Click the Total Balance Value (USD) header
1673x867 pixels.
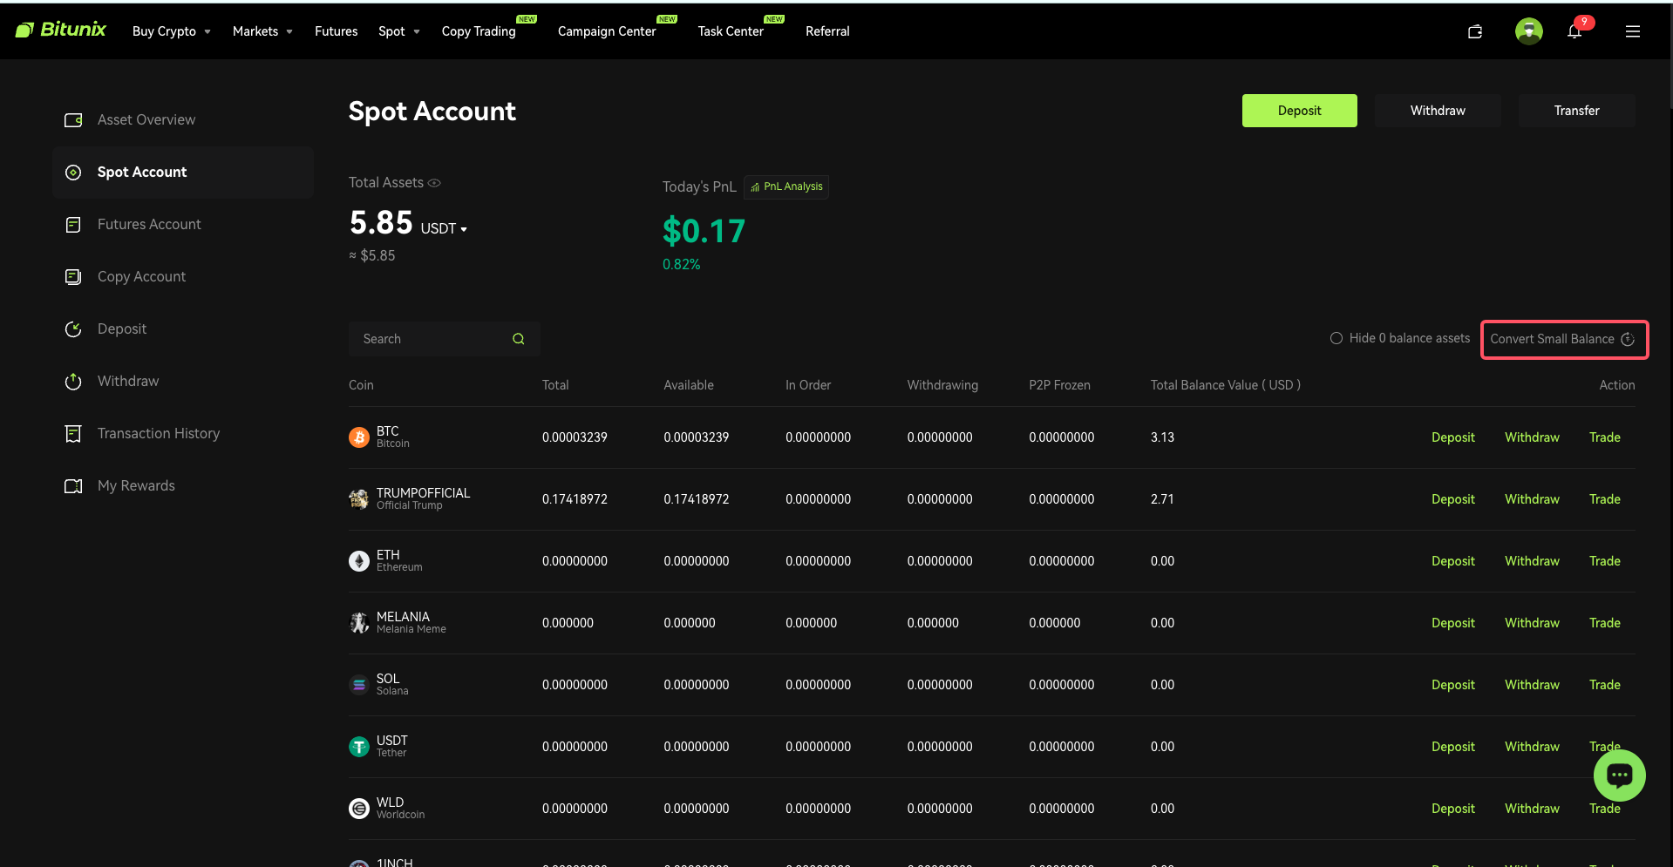pyautogui.click(x=1225, y=385)
